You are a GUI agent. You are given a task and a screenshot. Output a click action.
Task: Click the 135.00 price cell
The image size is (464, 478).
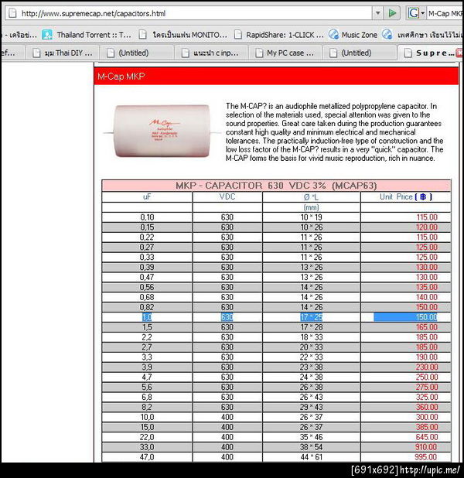tap(406, 287)
